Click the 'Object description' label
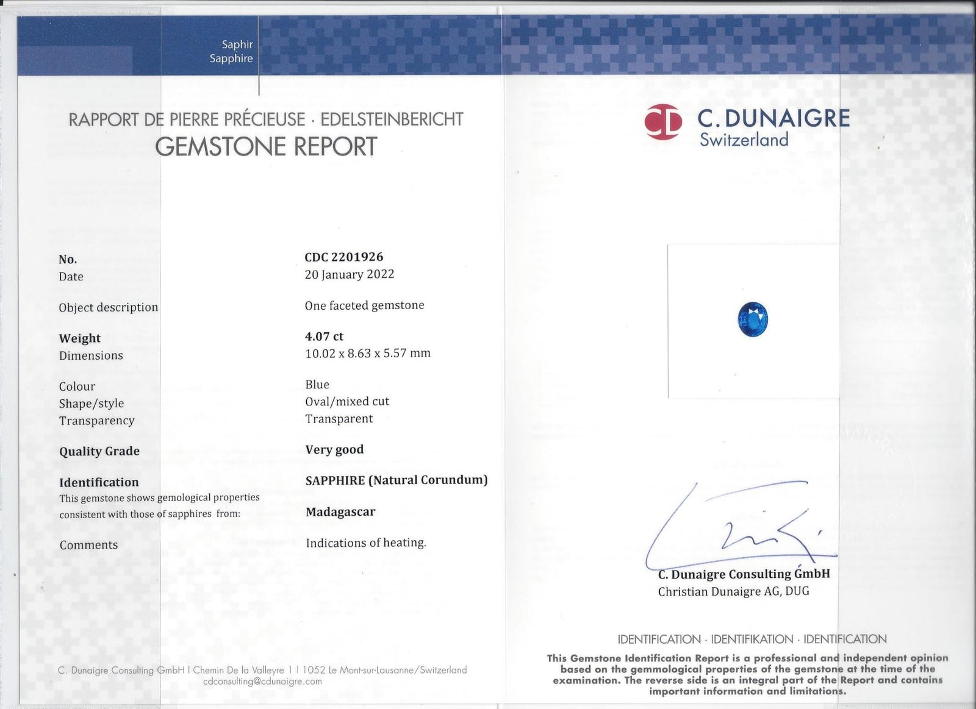Viewport: 976px width, 709px height. click(x=109, y=308)
